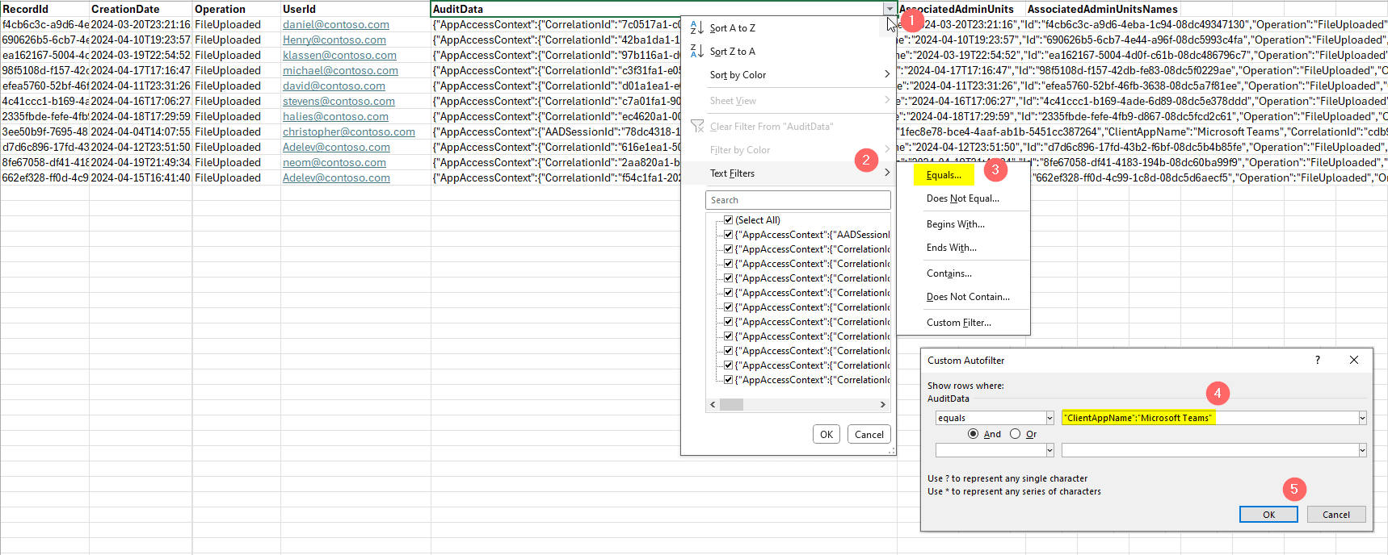
Task: Click the Sort Z to A icon
Action: coord(696,52)
